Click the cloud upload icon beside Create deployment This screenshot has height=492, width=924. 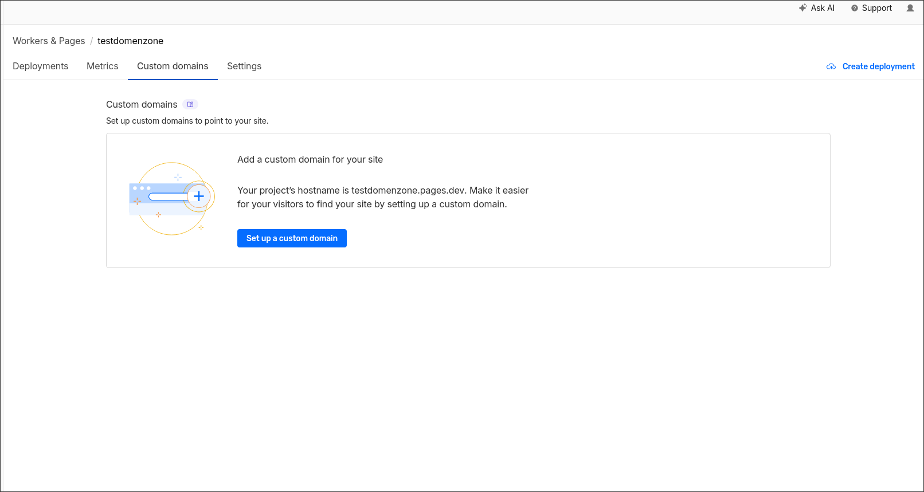click(831, 66)
